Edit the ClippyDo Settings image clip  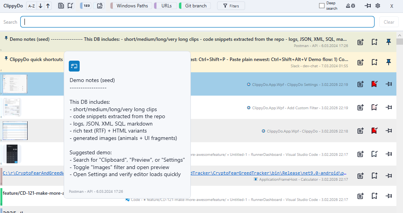(361, 84)
